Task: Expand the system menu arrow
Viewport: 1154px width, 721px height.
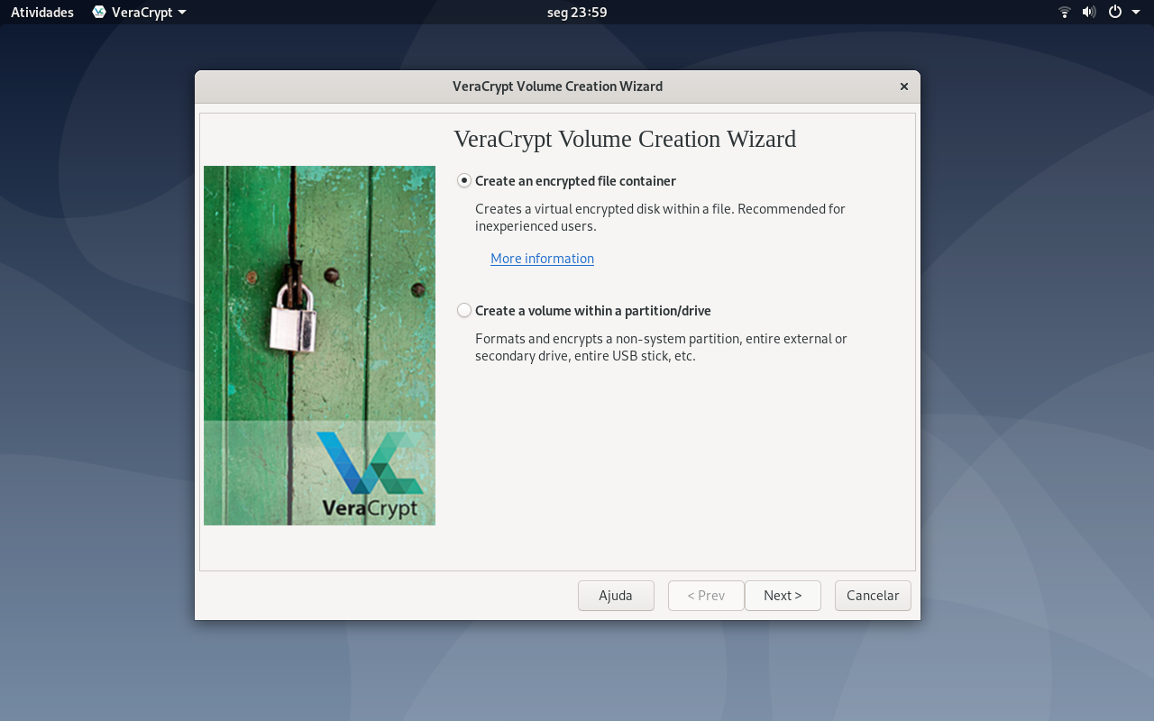Action: point(1136,13)
